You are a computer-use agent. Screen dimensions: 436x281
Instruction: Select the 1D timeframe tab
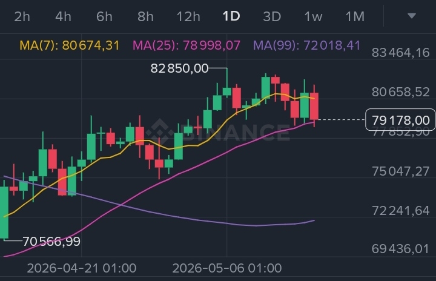[231, 16]
